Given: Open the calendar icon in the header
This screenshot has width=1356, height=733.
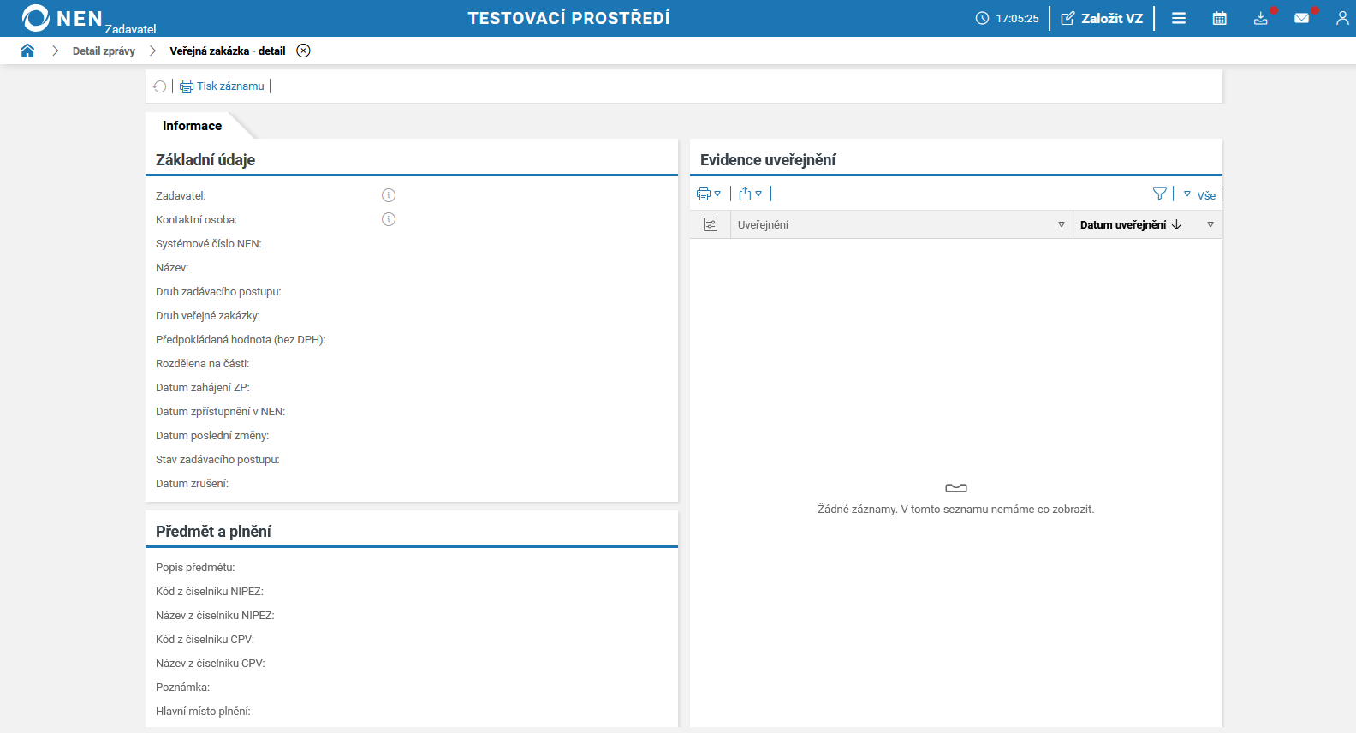Looking at the screenshot, I should [x=1220, y=18].
